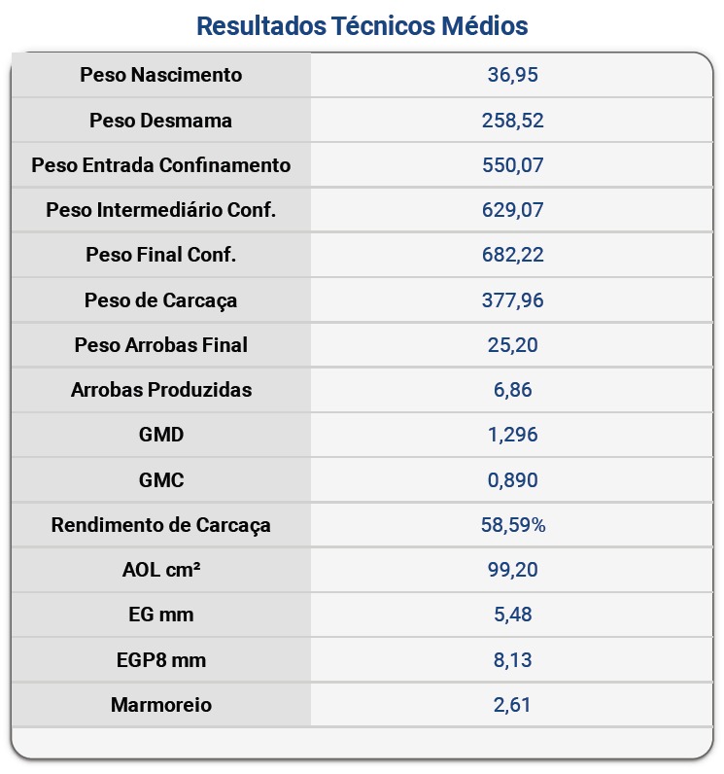724x774 pixels.
Task: Click the carcass weight value 377,96
Action: [x=512, y=300]
